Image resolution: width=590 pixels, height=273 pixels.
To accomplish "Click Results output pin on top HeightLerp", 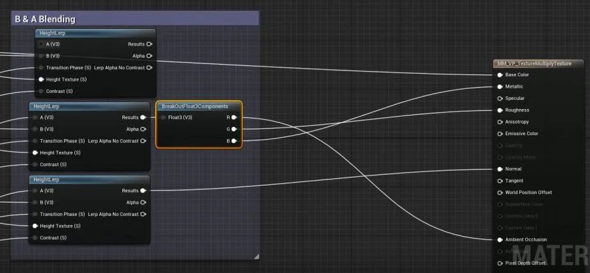I will (x=149, y=44).
